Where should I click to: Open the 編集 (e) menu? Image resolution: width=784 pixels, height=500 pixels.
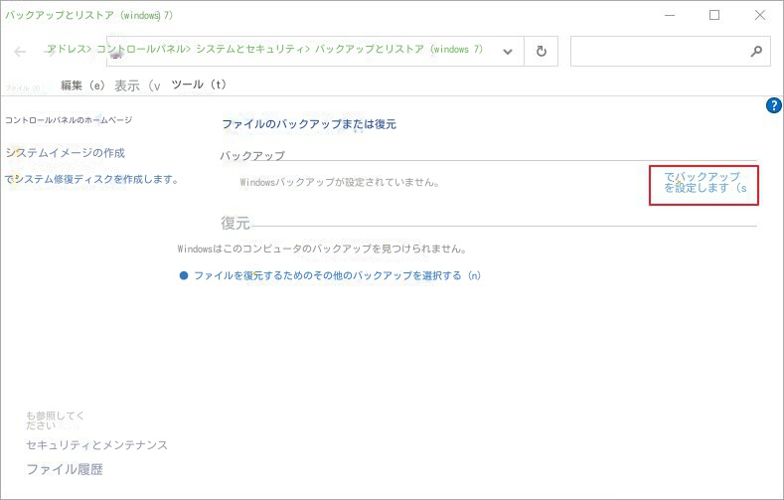[82, 85]
